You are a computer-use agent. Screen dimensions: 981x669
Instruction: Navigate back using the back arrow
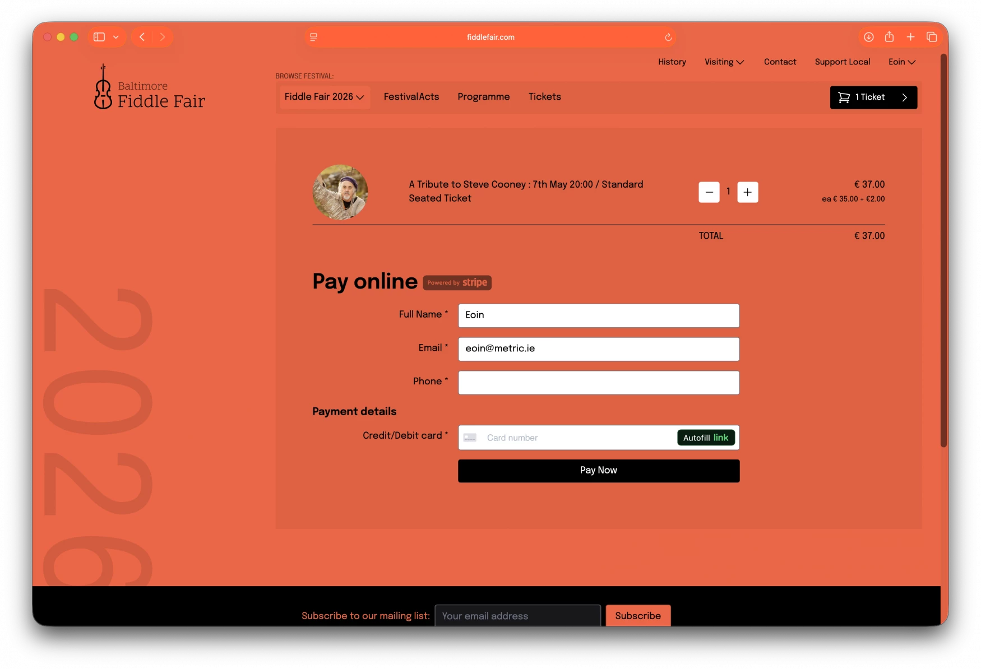(x=142, y=37)
